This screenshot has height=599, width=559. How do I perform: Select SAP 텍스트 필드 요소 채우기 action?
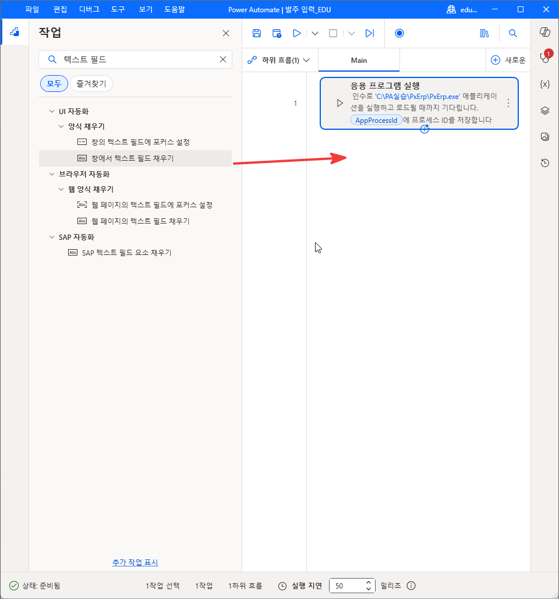(135, 253)
